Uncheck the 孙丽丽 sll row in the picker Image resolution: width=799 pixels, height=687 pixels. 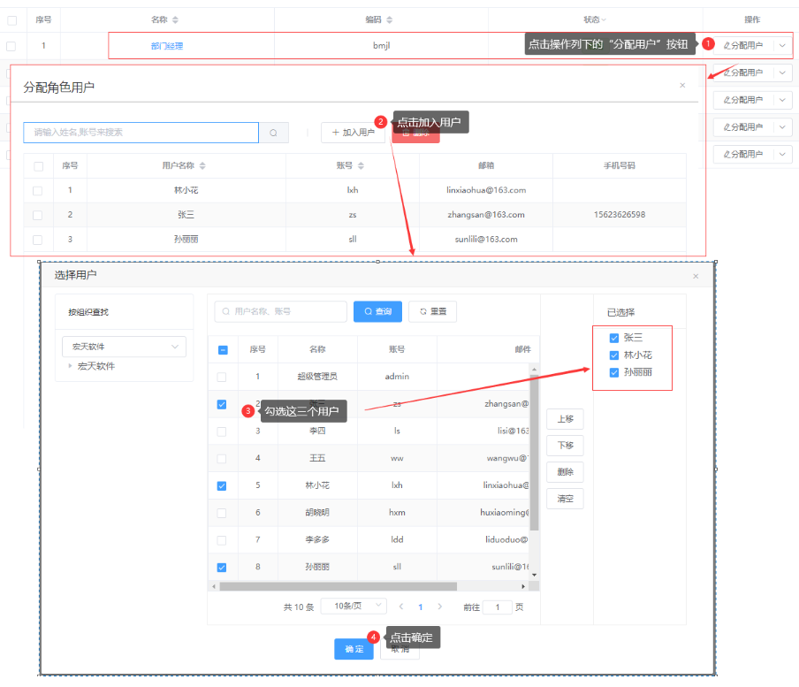(222, 568)
